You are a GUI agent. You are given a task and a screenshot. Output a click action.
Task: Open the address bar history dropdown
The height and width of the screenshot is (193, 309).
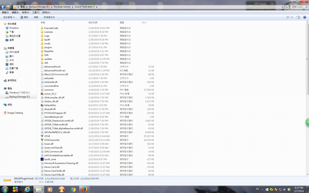click(x=282, y=7)
